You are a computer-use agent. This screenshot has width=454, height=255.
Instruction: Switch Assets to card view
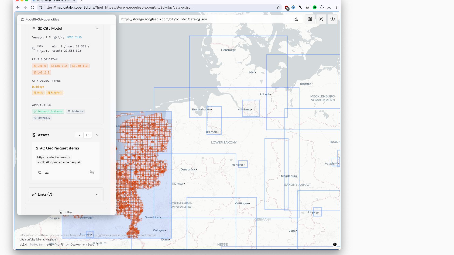(88, 135)
